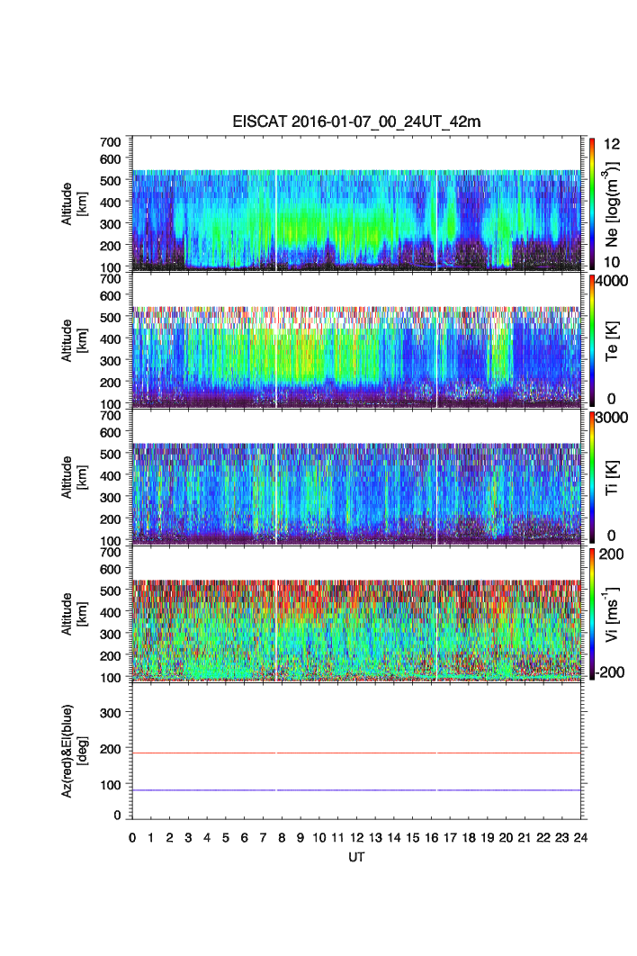This screenshot has height=956, width=637.
Task: Click the Te [K] color bar label
Action: click(612, 341)
